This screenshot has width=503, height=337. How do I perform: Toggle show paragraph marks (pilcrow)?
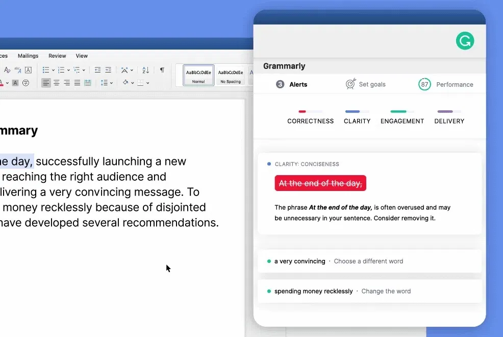162,70
